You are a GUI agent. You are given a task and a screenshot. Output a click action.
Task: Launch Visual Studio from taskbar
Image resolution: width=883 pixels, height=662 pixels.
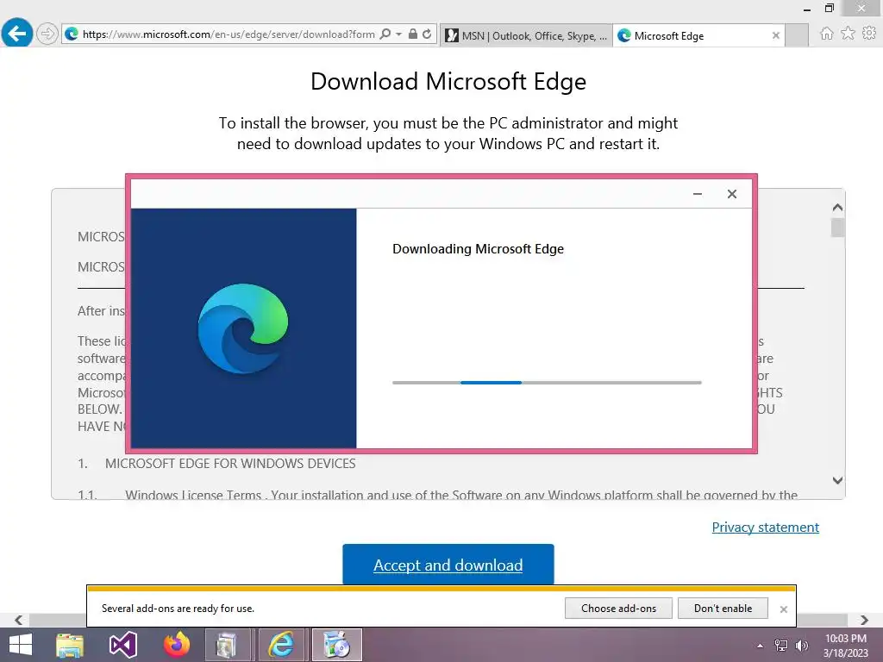click(122, 645)
